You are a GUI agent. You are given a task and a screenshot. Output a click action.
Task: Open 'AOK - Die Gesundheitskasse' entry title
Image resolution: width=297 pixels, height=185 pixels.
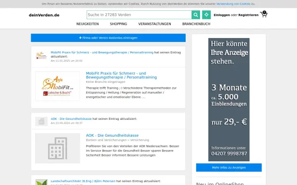click(112, 135)
